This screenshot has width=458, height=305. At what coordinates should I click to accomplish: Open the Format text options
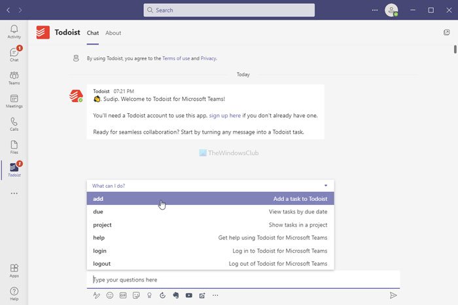click(96, 295)
